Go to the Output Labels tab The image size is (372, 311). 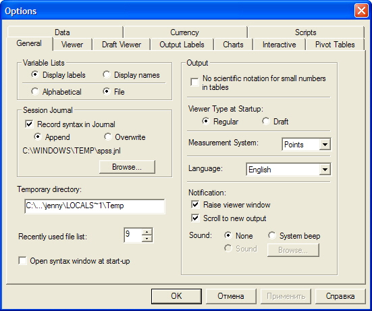click(x=182, y=45)
